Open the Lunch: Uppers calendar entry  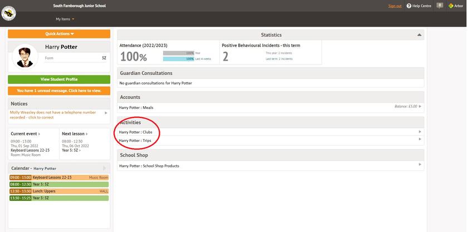point(59,191)
